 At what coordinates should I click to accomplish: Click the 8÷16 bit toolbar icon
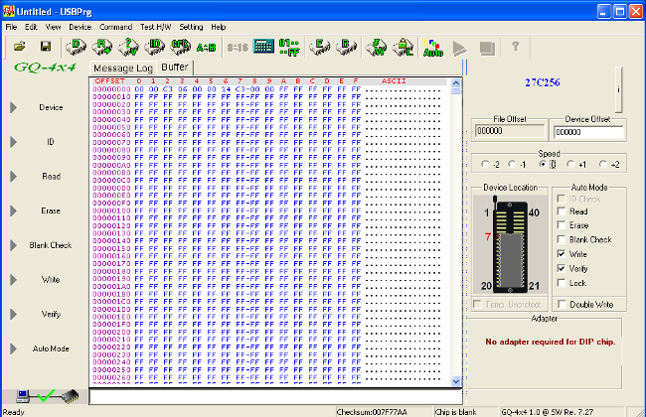238,48
